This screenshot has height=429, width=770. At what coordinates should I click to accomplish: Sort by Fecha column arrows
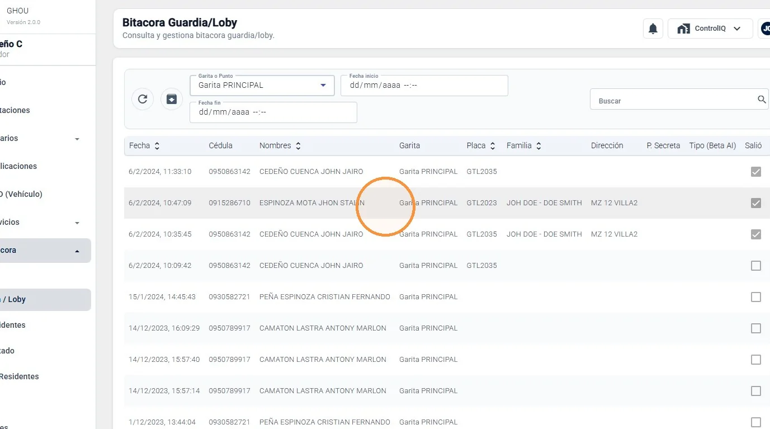coord(157,145)
